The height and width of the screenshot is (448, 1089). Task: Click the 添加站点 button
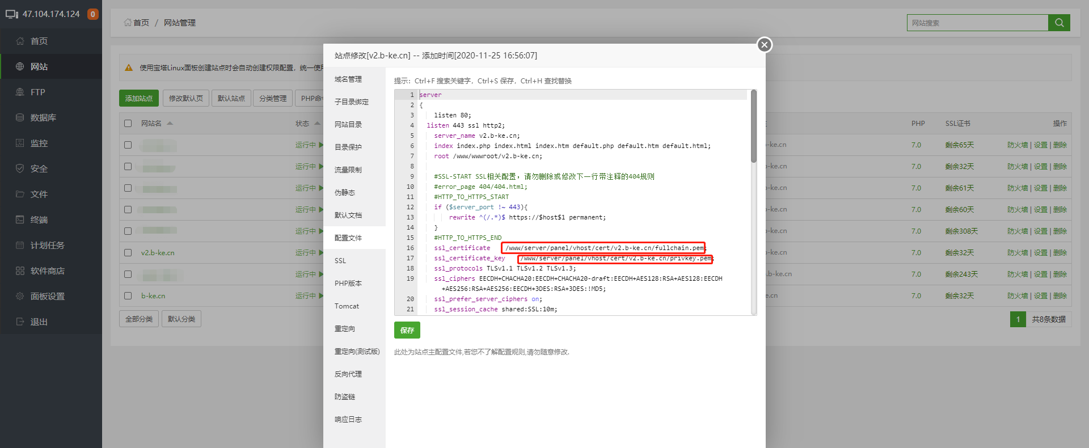pos(139,98)
